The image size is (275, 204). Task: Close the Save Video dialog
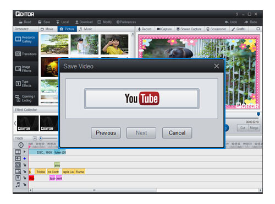[217, 66]
